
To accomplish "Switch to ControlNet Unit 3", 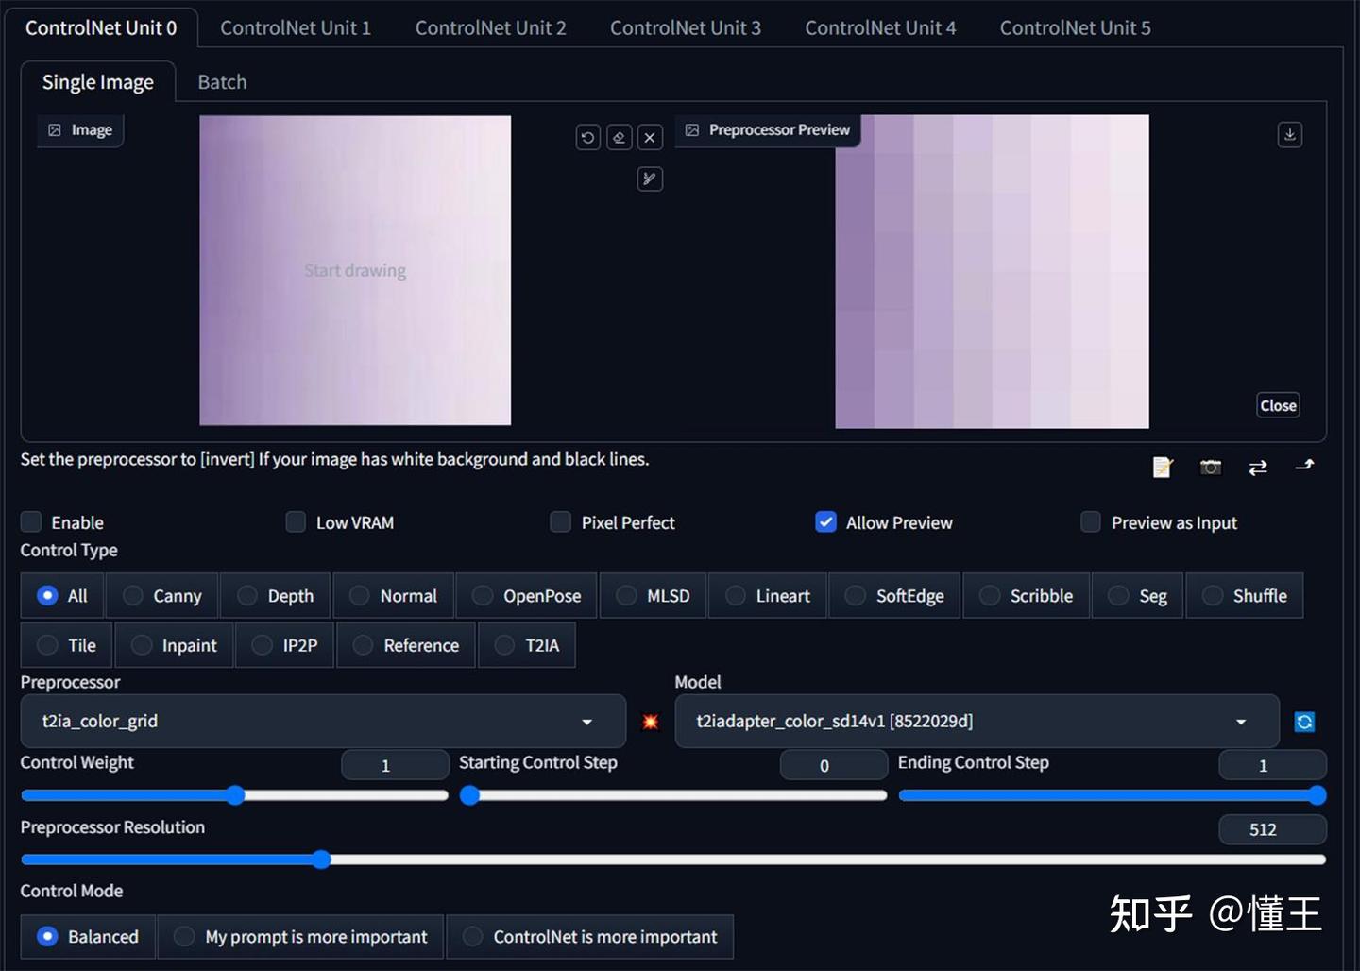I will point(686,27).
